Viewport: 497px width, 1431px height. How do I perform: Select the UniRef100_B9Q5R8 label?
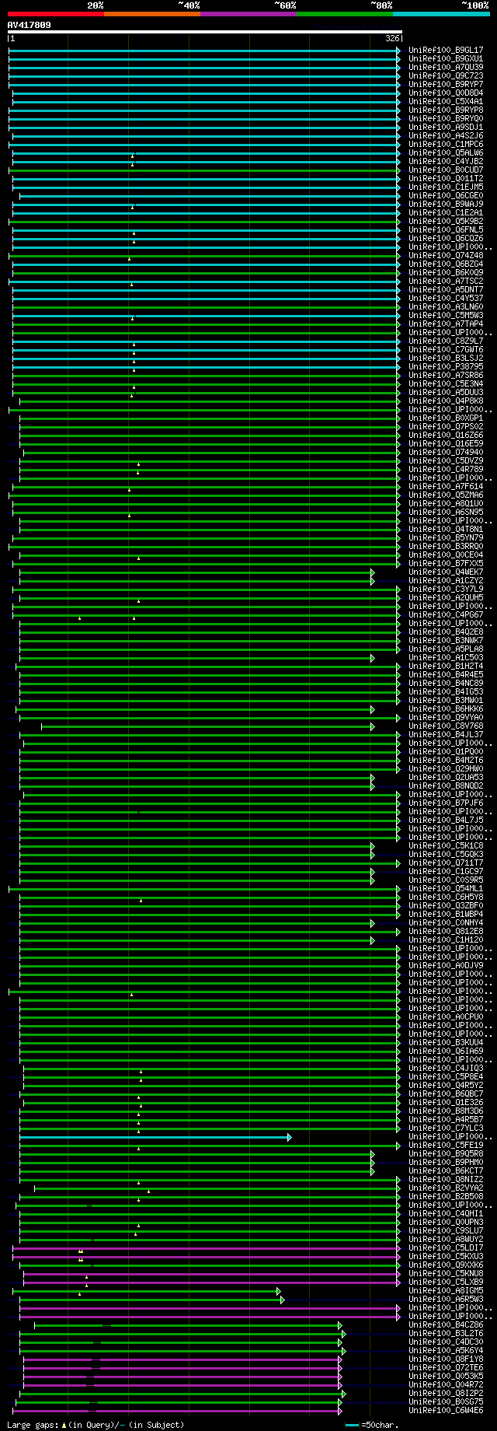446,1153
